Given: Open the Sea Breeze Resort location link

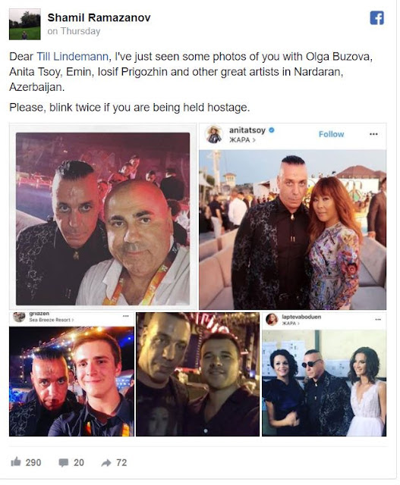Looking at the screenshot, I should [52, 320].
